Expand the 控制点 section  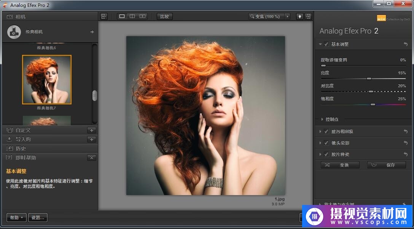pos(322,119)
